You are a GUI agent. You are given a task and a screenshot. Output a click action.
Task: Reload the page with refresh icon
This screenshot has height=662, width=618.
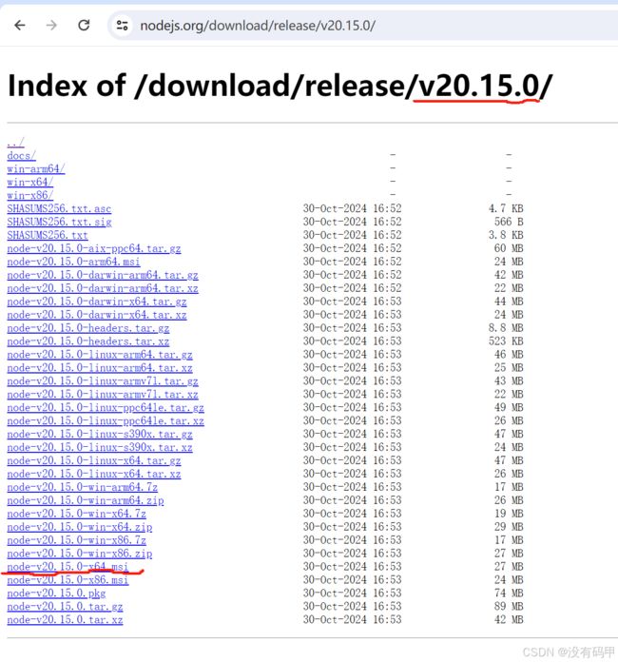click(x=84, y=26)
